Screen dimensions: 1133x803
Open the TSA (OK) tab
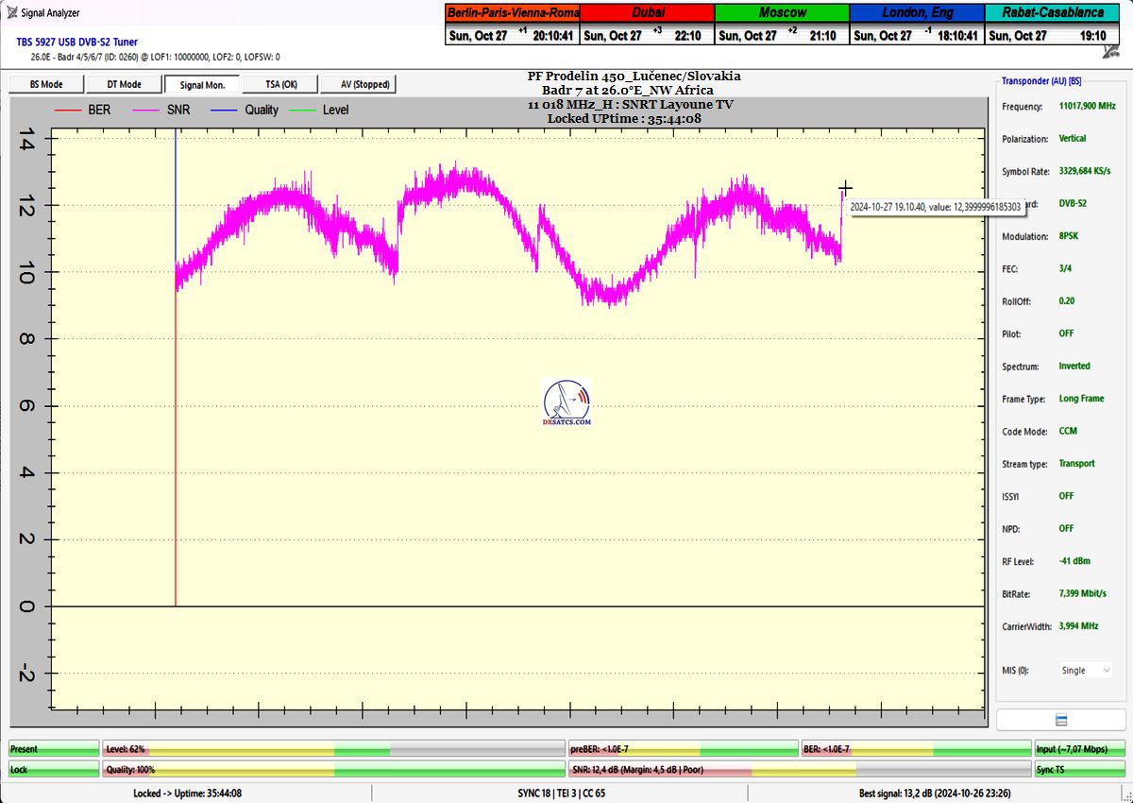pos(279,84)
